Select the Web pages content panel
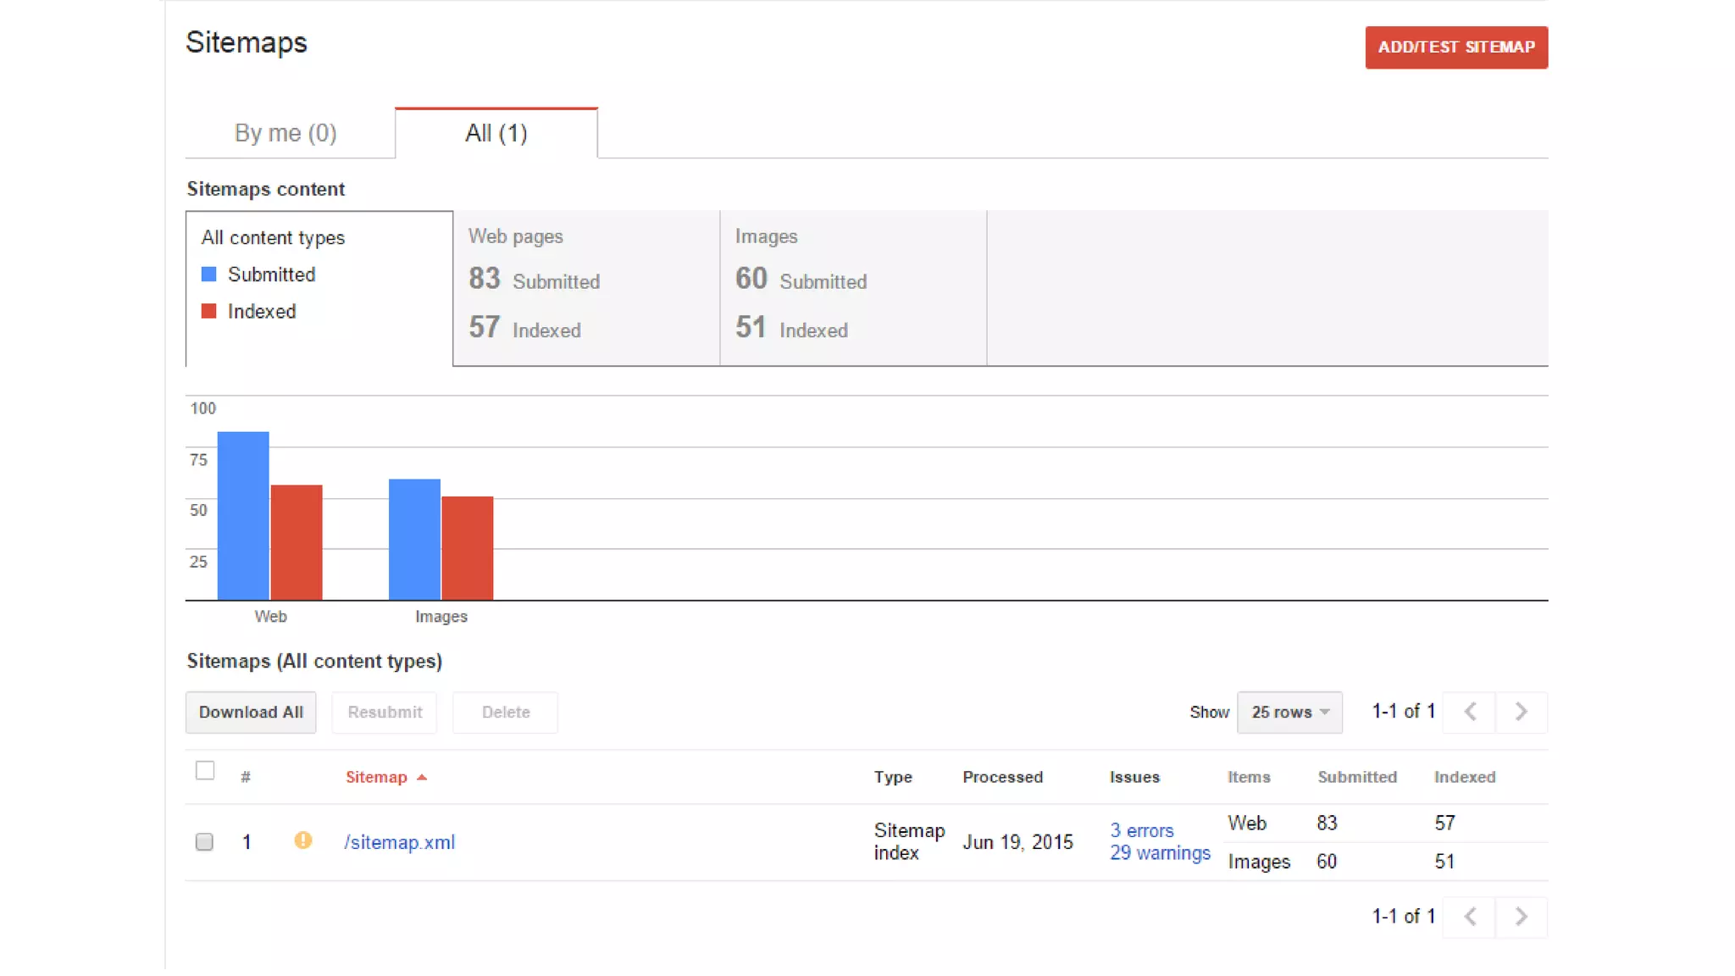The width and height of the screenshot is (1735, 976). [586, 288]
